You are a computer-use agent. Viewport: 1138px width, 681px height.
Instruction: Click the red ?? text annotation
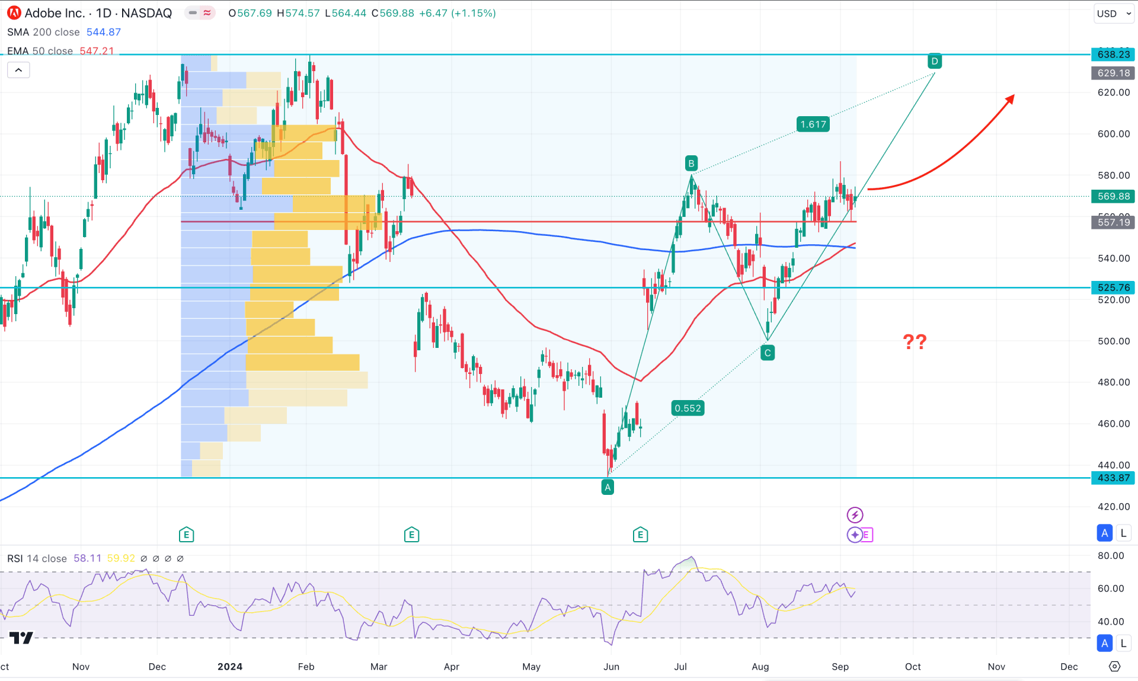click(x=915, y=342)
